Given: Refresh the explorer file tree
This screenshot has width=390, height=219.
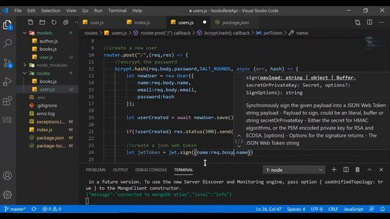Looking at the screenshot, I should 54,23.
